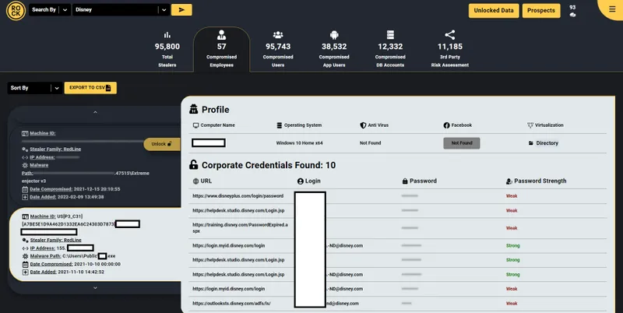
Task: Open Unlocked Data page
Action: (494, 11)
